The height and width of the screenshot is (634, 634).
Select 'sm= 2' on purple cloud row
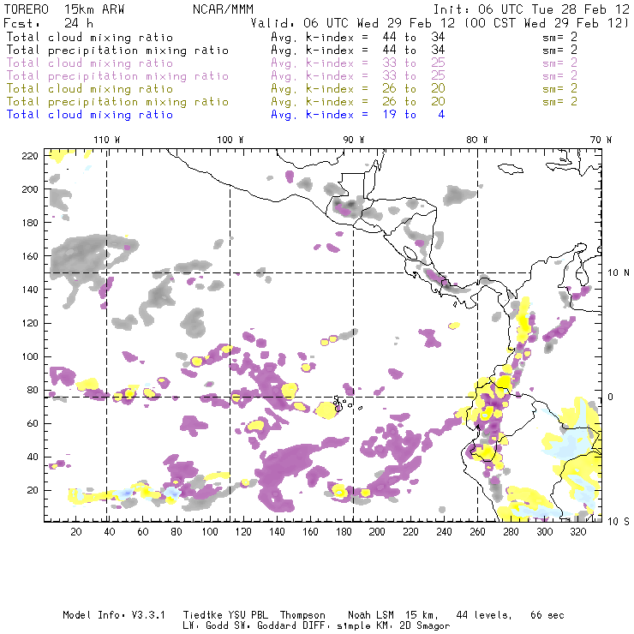coord(559,63)
